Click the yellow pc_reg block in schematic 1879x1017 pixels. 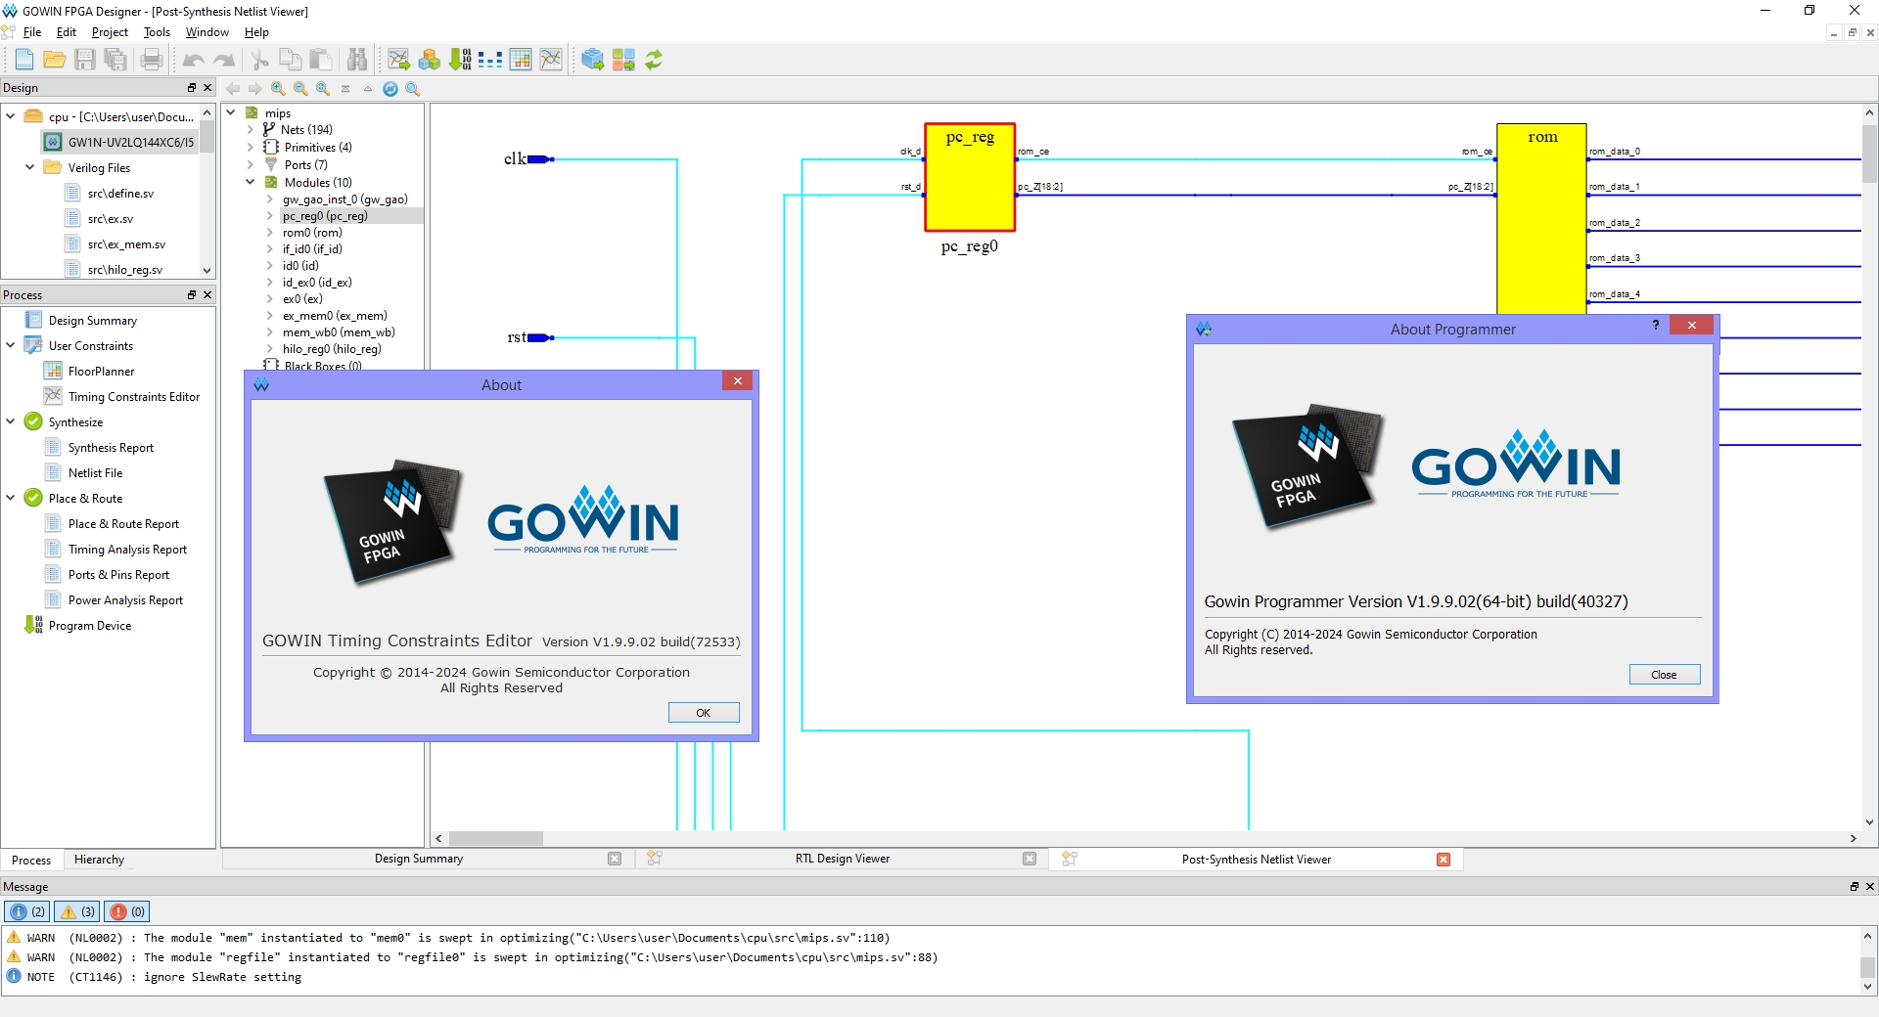click(970, 177)
